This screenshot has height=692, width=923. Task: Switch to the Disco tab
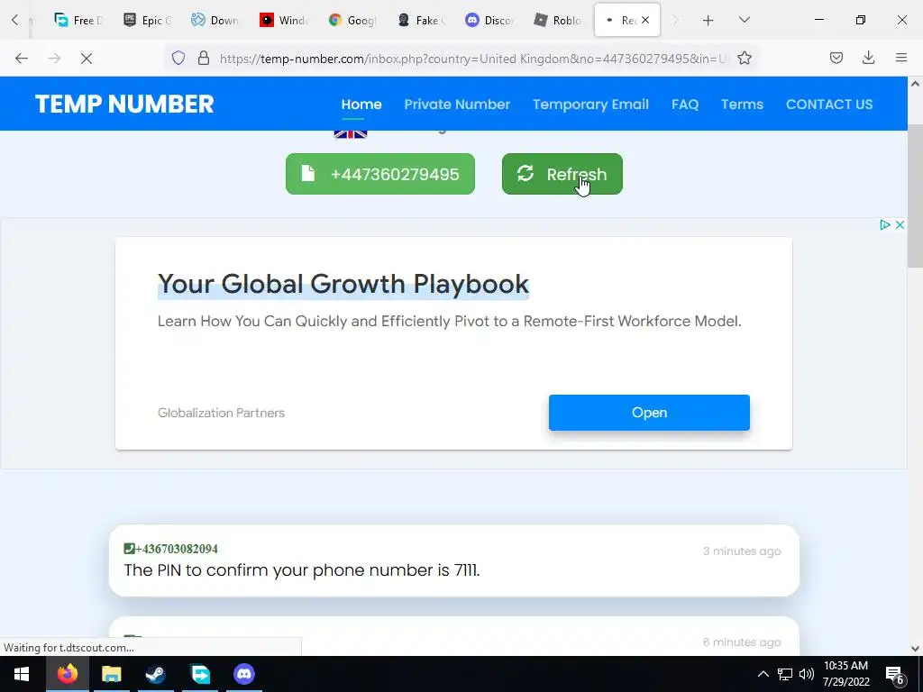tap(489, 20)
